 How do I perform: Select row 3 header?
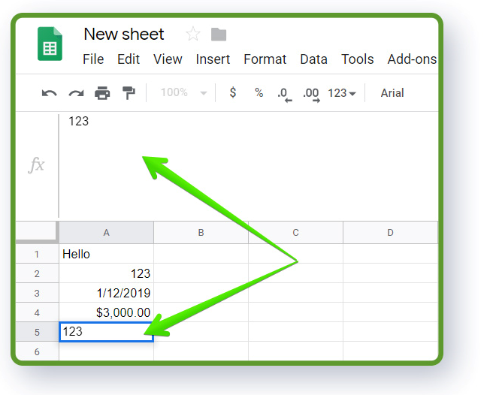(x=37, y=293)
